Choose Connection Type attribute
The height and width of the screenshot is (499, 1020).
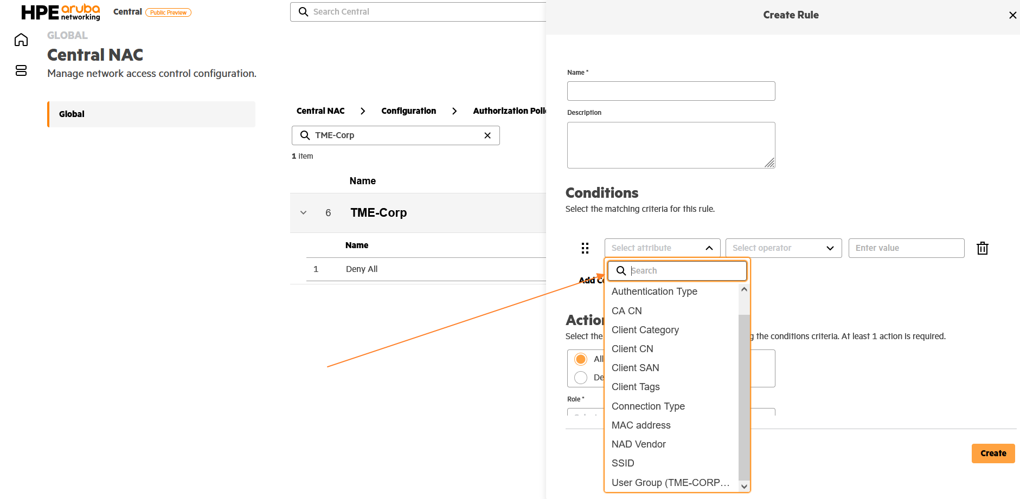point(672,406)
